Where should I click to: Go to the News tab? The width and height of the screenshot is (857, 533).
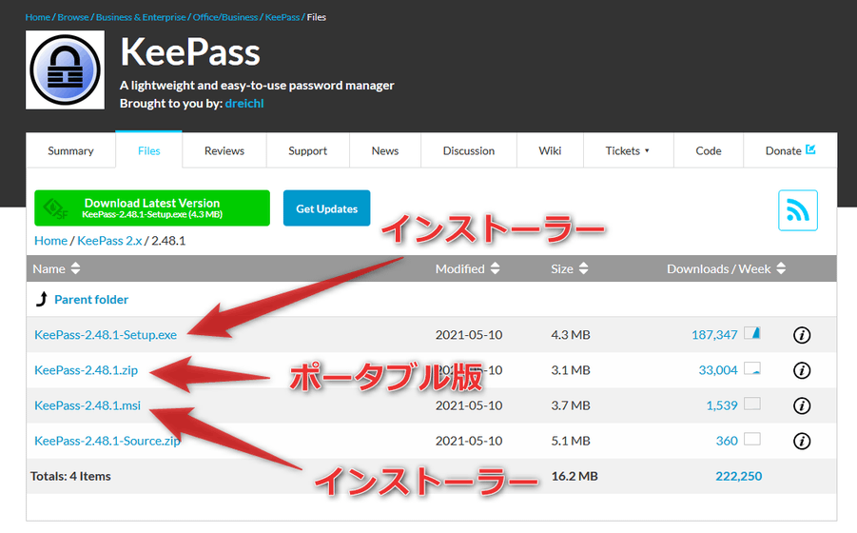click(385, 151)
